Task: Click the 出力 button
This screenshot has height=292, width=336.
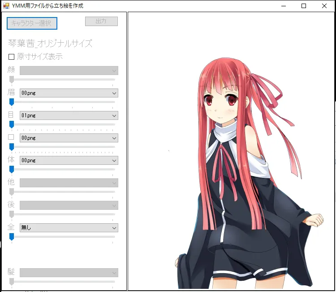Action: [x=101, y=22]
